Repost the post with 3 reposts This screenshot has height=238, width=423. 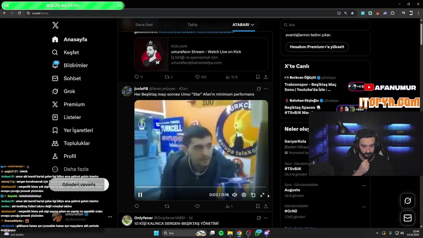pyautogui.click(x=168, y=77)
